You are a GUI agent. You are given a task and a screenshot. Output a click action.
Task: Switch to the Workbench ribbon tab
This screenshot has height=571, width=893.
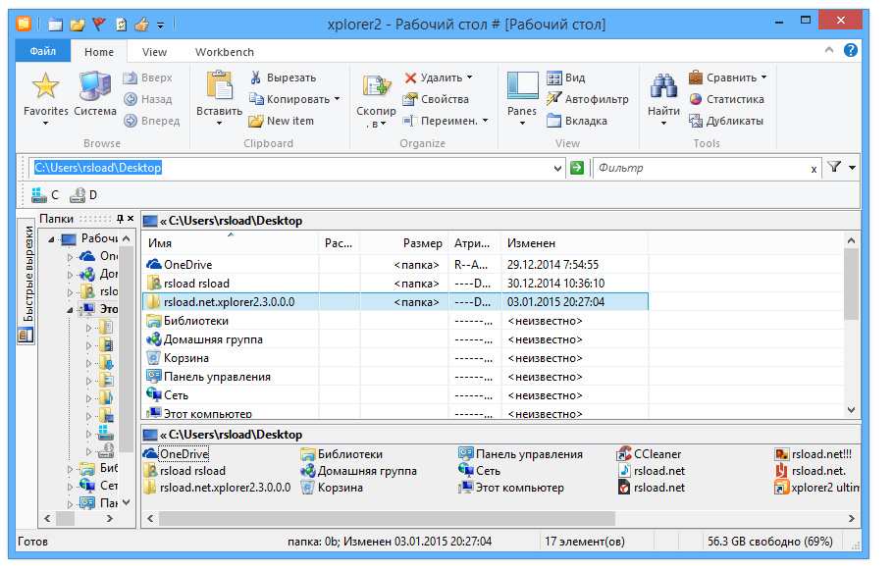tap(225, 52)
